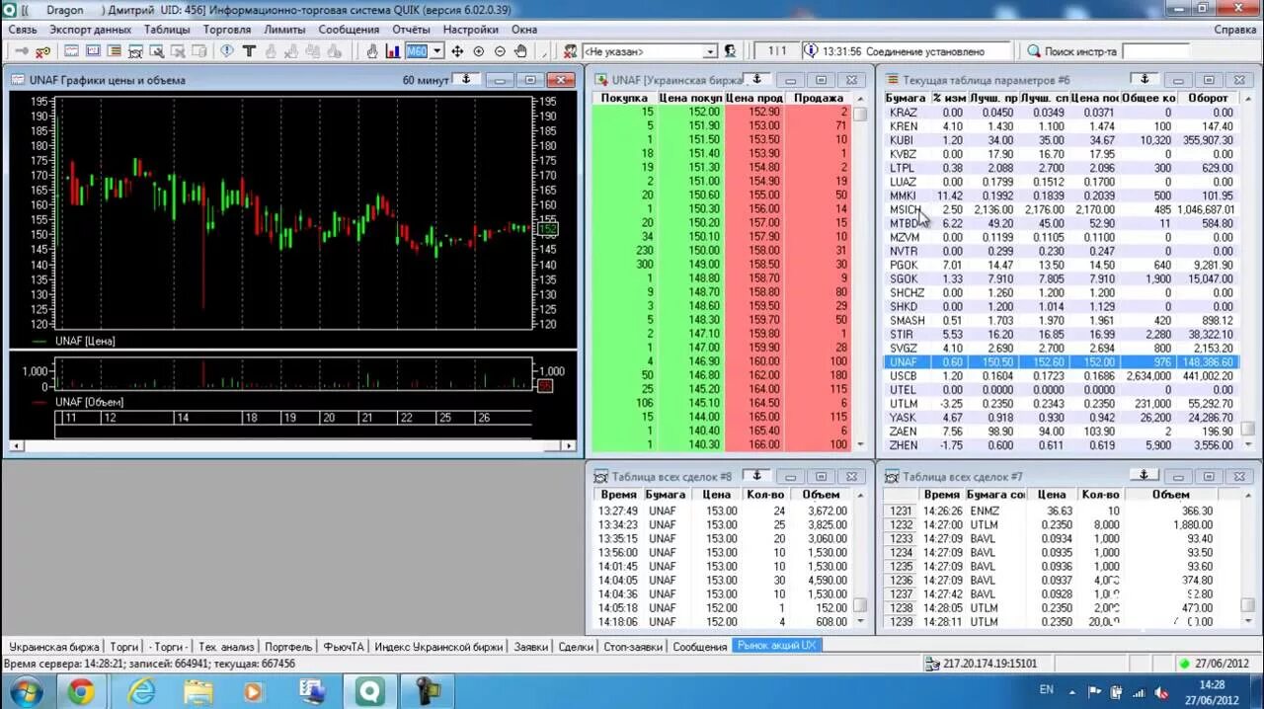The width and height of the screenshot is (1264, 709).
Task: Open the Справка menu
Action: pyautogui.click(x=1235, y=30)
